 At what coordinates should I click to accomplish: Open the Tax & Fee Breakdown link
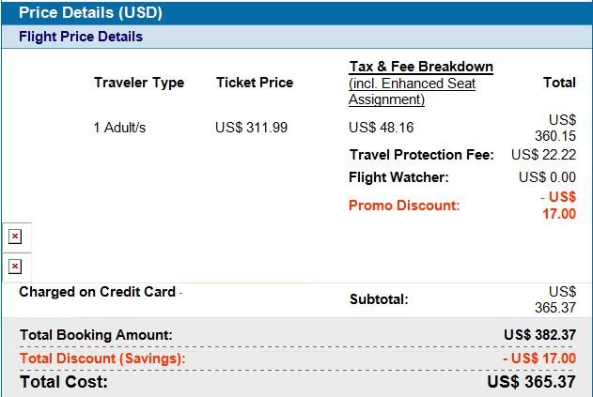[421, 67]
